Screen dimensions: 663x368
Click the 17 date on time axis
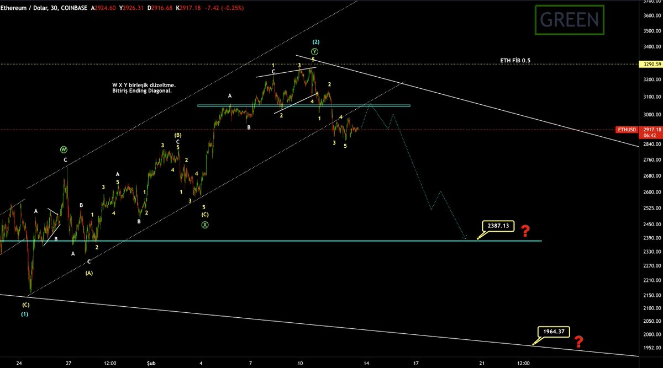415,364
